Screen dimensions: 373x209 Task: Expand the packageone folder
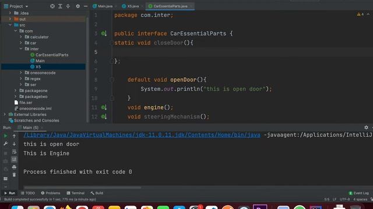point(16,91)
